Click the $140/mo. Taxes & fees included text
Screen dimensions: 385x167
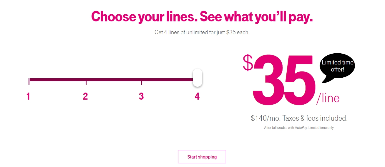(299, 118)
